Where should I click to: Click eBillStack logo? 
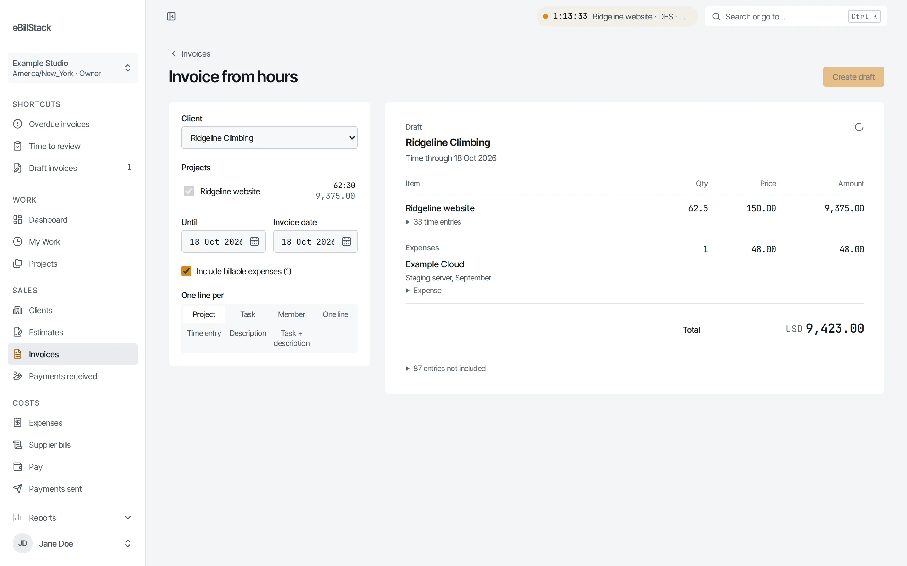coord(32,28)
